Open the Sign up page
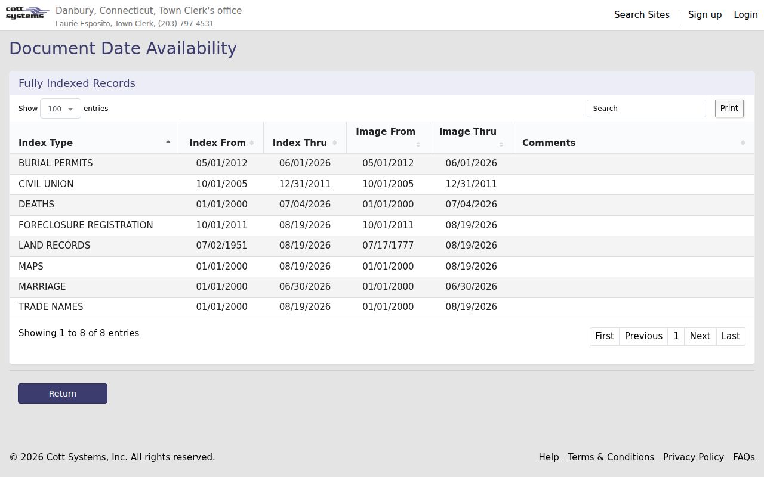The image size is (764, 477). point(705,15)
